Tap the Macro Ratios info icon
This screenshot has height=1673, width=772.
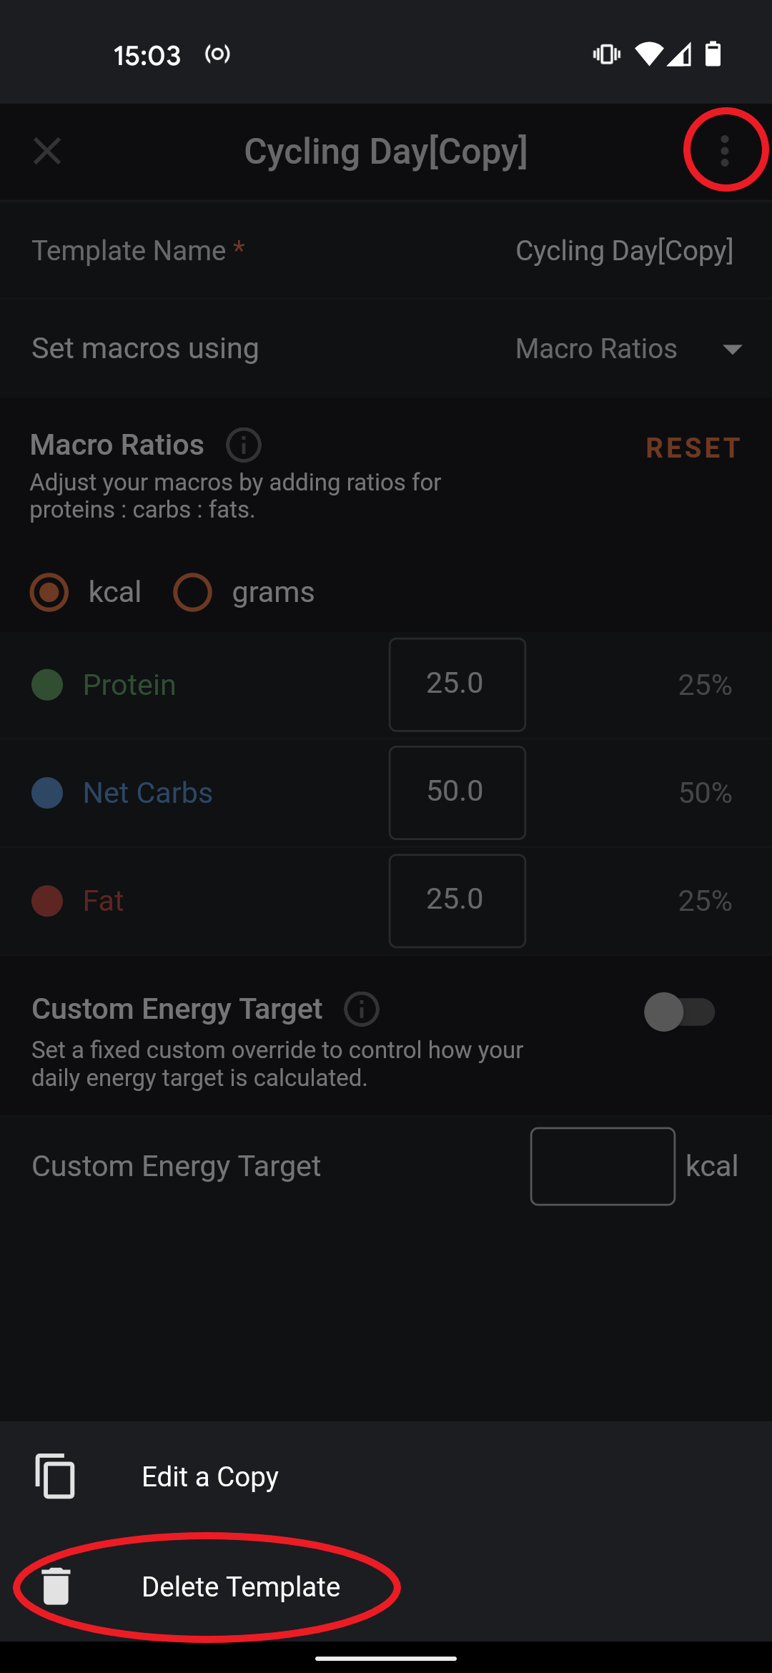[244, 445]
